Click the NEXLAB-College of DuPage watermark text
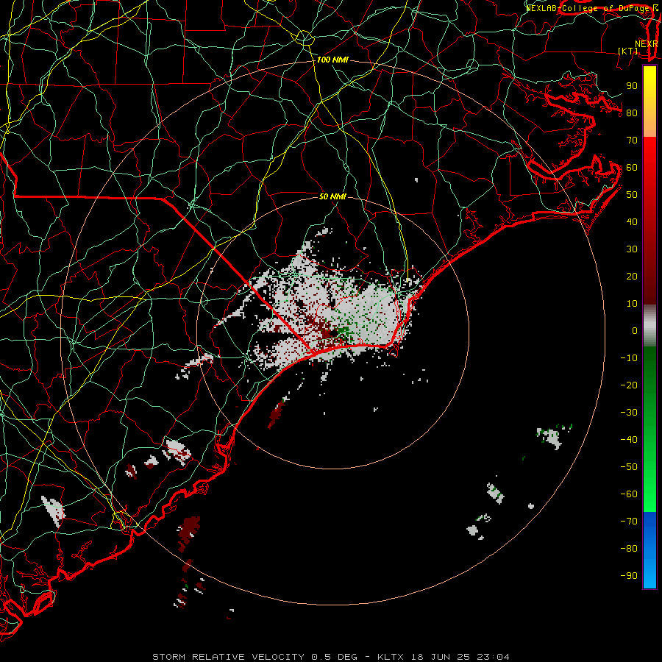 pos(591,8)
